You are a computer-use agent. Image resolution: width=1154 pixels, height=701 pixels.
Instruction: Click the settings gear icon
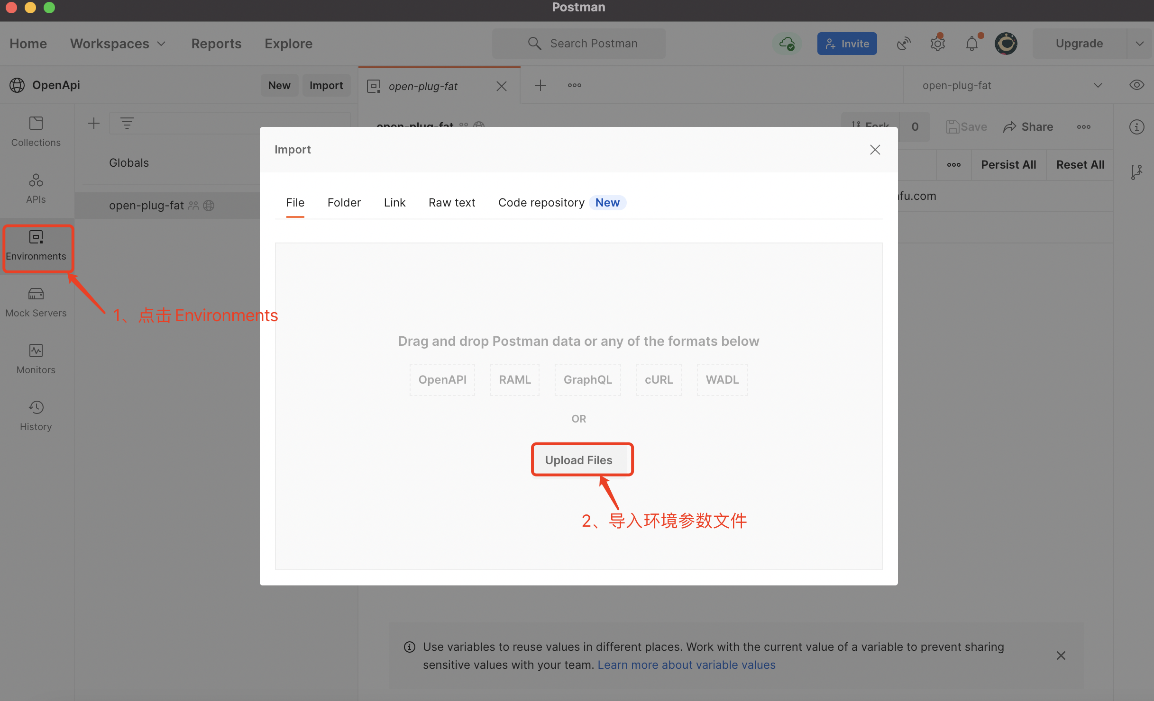[937, 44]
